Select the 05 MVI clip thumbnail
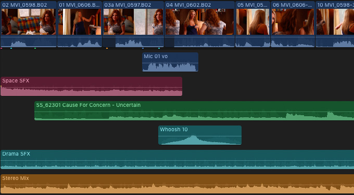The image size is (354, 195). point(253,22)
